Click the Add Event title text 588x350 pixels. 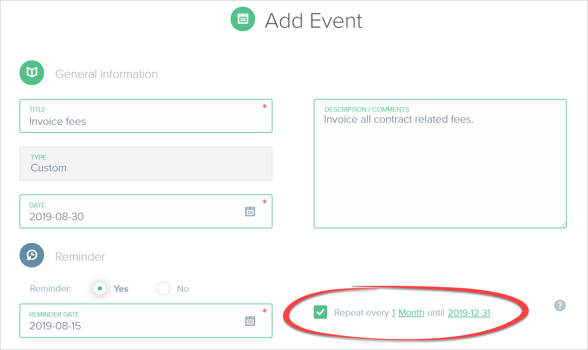(x=314, y=21)
